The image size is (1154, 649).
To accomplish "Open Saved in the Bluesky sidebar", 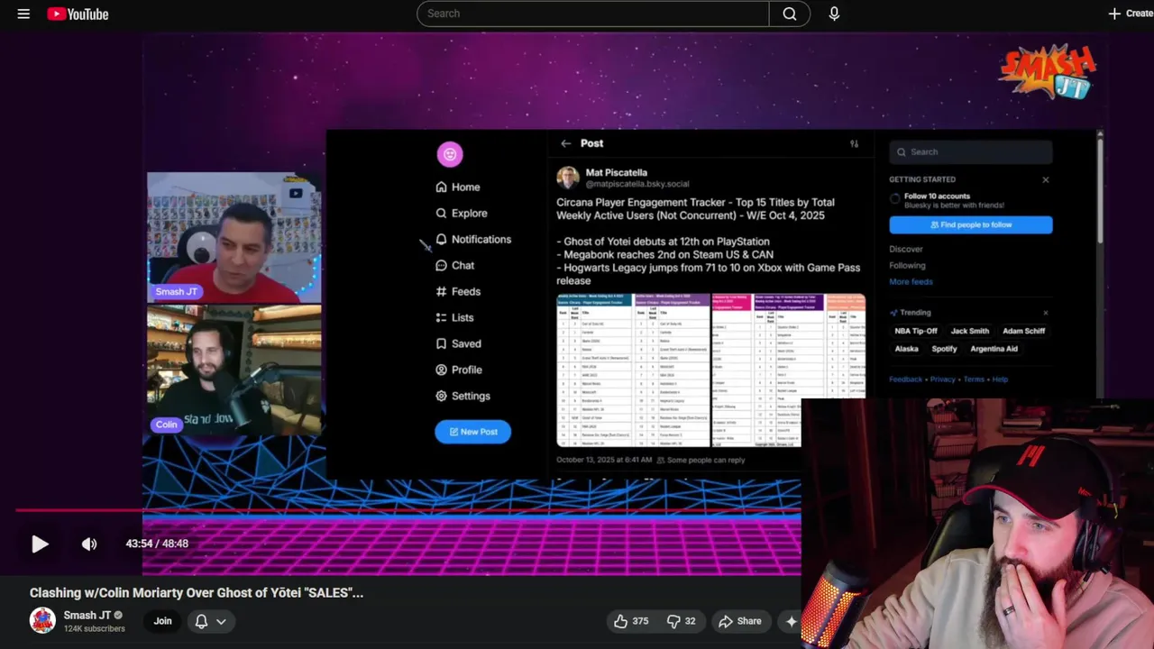I will [x=458, y=343].
